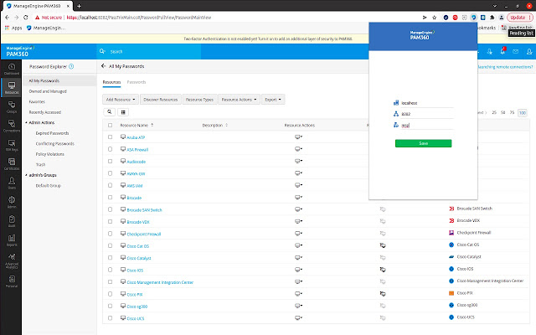536x335 pixels.
Task: Open the Personal sidebar icon
Action: click(x=12, y=281)
